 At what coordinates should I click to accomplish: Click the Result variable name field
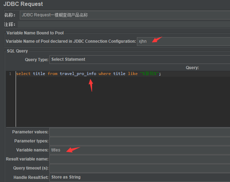(140, 159)
